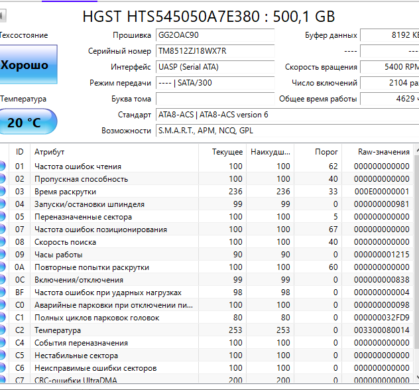Click the Raw-значения column header

point(383,152)
